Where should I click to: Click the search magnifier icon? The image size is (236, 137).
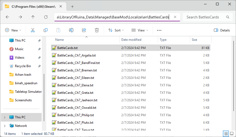click(x=228, y=17)
